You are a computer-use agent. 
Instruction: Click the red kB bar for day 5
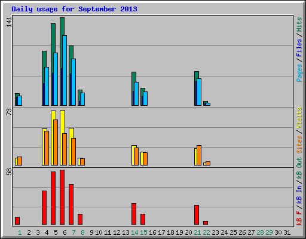pyautogui.click(x=53, y=198)
